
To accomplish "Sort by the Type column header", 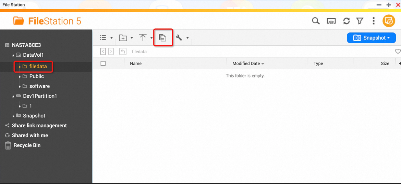I will pyautogui.click(x=318, y=63).
